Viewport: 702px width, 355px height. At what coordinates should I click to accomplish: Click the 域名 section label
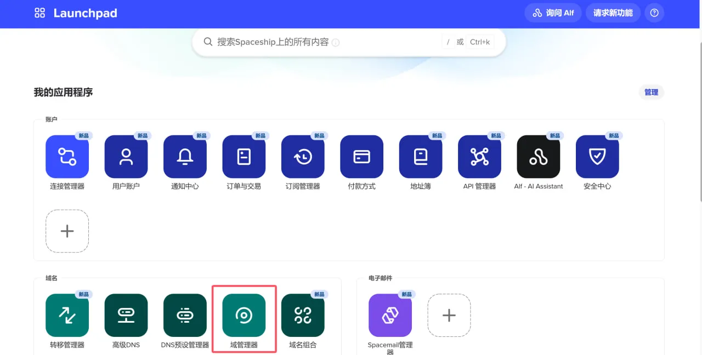point(52,278)
